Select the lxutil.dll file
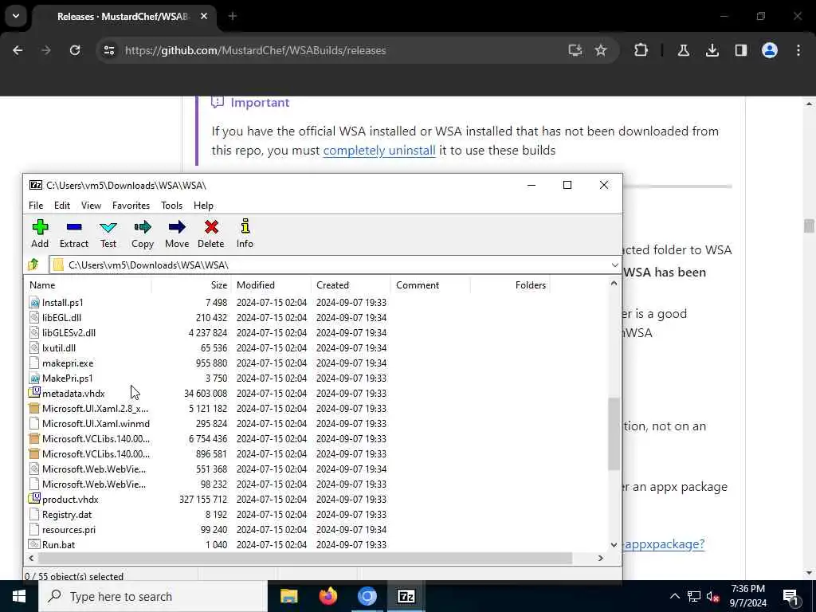Image resolution: width=816 pixels, height=612 pixels. click(x=59, y=347)
